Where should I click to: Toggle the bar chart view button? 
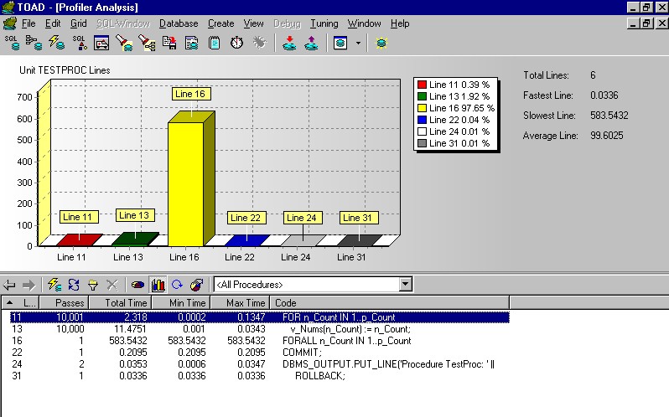point(158,285)
